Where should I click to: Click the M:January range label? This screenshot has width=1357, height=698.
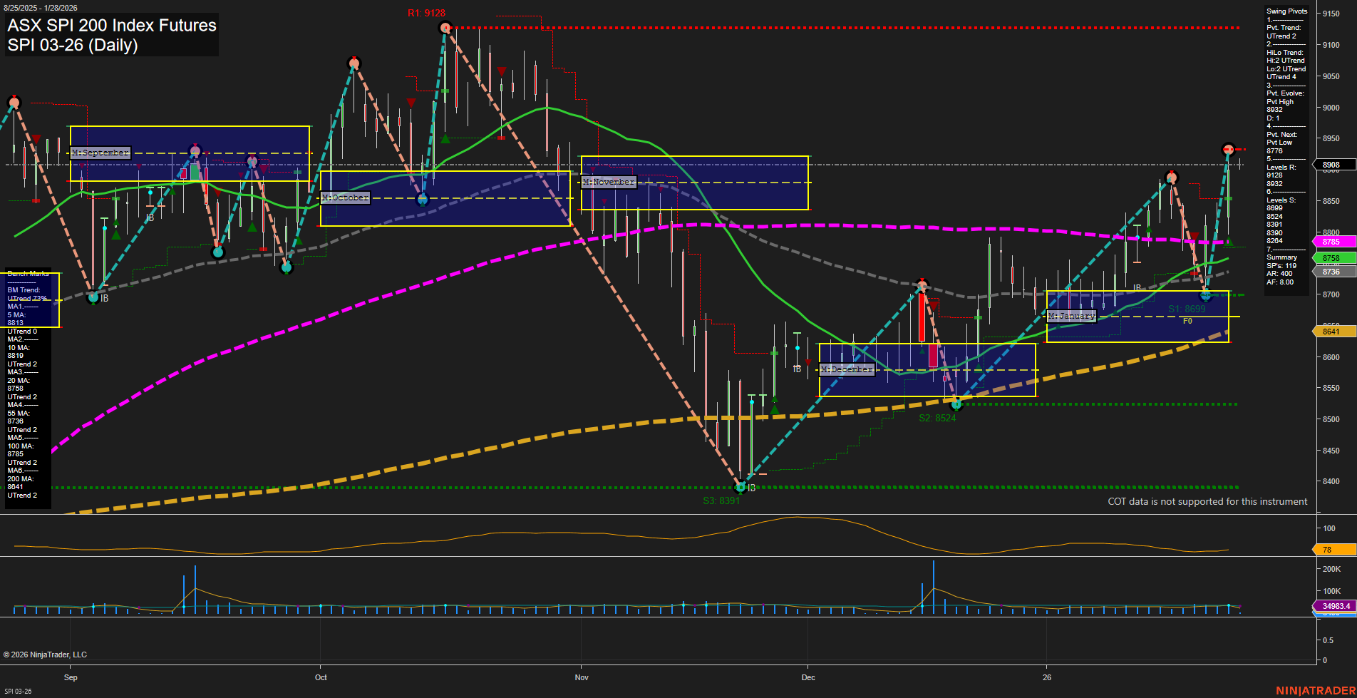(1070, 316)
